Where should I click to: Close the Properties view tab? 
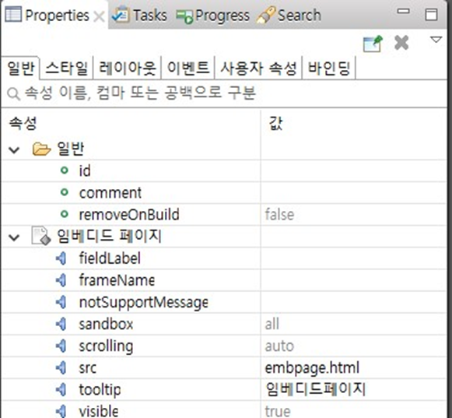[99, 16]
